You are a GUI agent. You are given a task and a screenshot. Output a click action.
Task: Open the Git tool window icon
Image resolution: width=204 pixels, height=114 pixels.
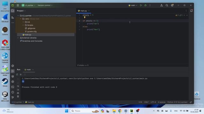point(13,97)
